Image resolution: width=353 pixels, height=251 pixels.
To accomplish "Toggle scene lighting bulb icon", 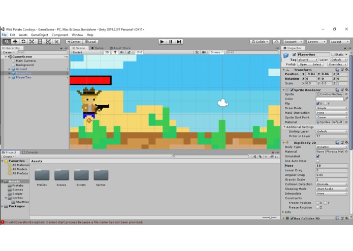I will pyautogui.click(x=115, y=52).
